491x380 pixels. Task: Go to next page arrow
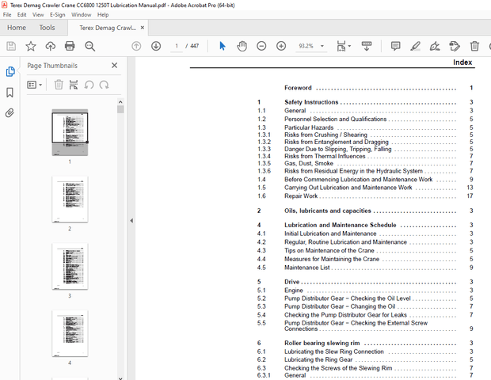point(156,47)
